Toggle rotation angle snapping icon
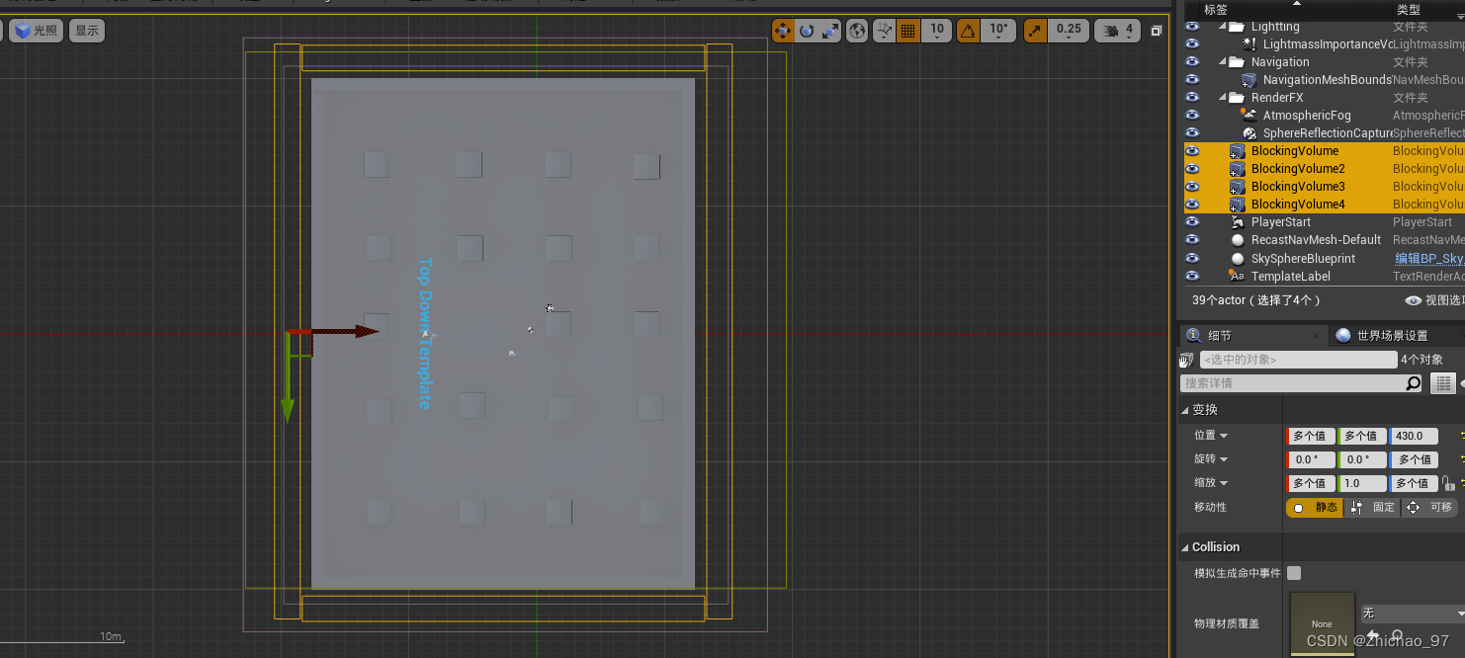Viewport: 1465px width, 658px height. [970, 30]
